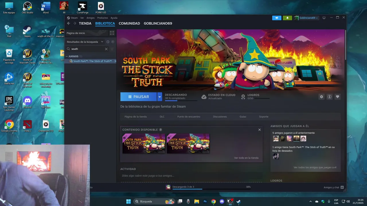Click the Estado en Cloud icon
Screen dimensions: 367x206
(204, 97)
